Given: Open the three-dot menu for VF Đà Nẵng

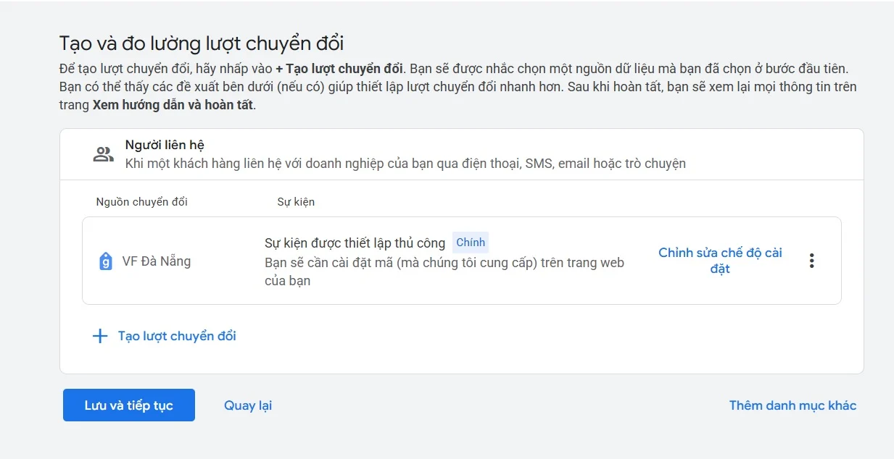Looking at the screenshot, I should [x=811, y=261].
